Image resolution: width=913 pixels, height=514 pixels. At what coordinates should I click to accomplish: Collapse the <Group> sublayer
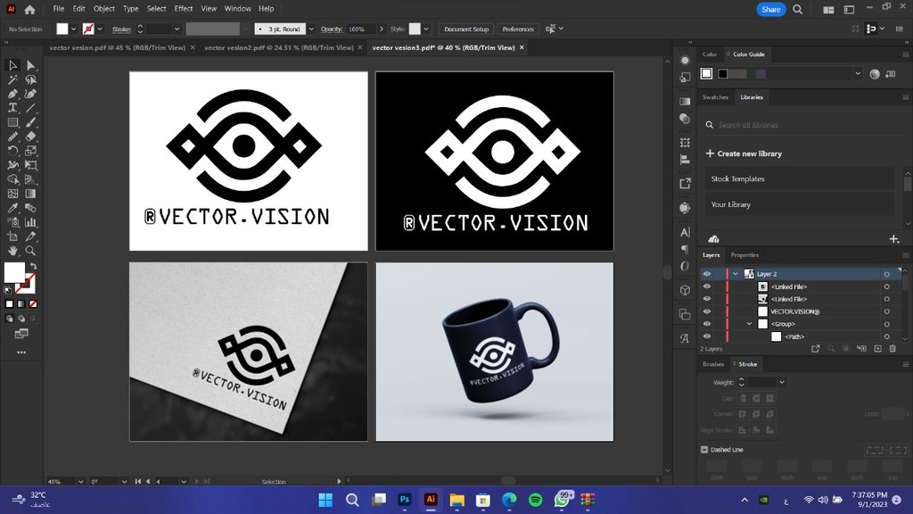749,324
